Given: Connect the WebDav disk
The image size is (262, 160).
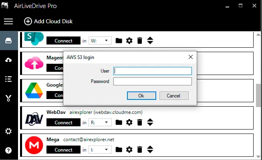Looking at the screenshot, I should click(63, 122).
